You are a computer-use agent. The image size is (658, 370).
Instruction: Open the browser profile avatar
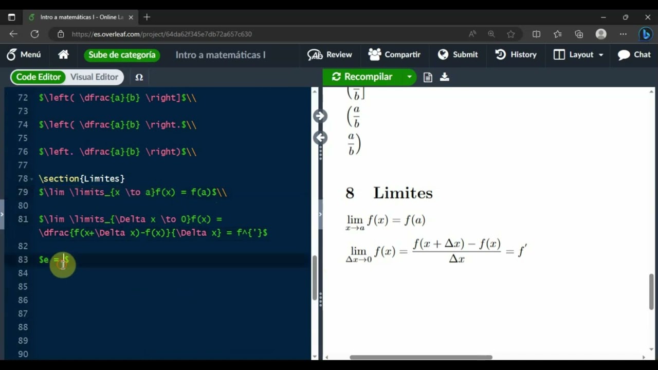tap(601, 34)
